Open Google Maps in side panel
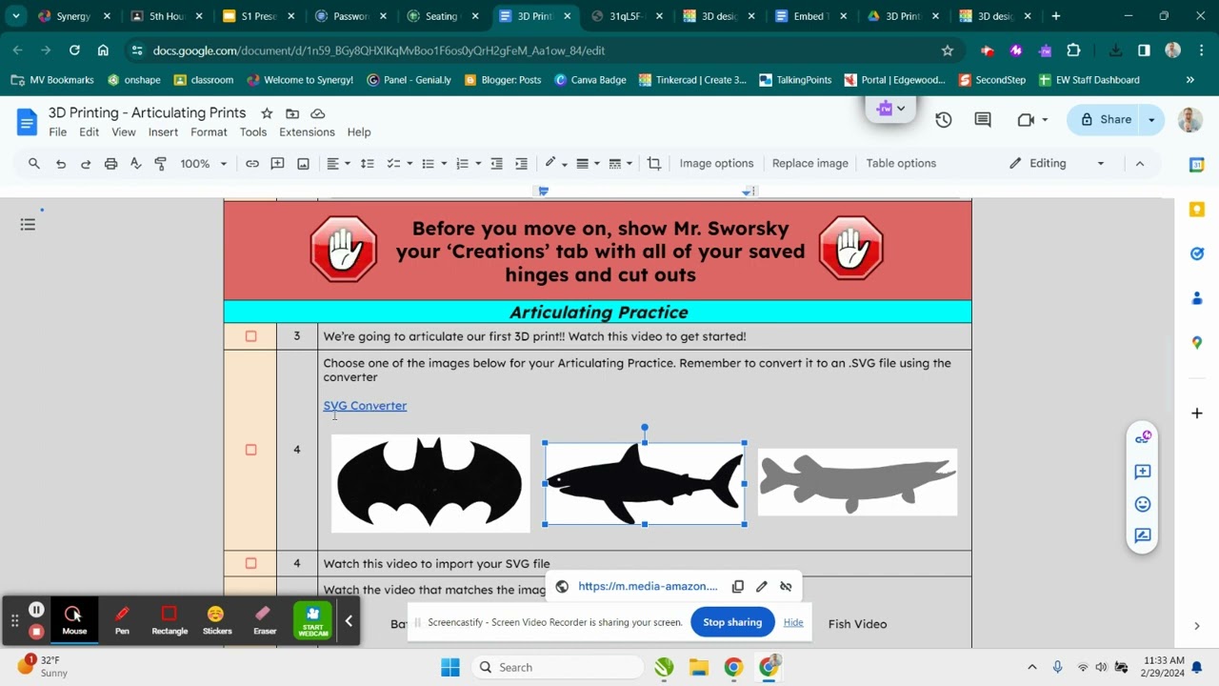 click(1197, 343)
